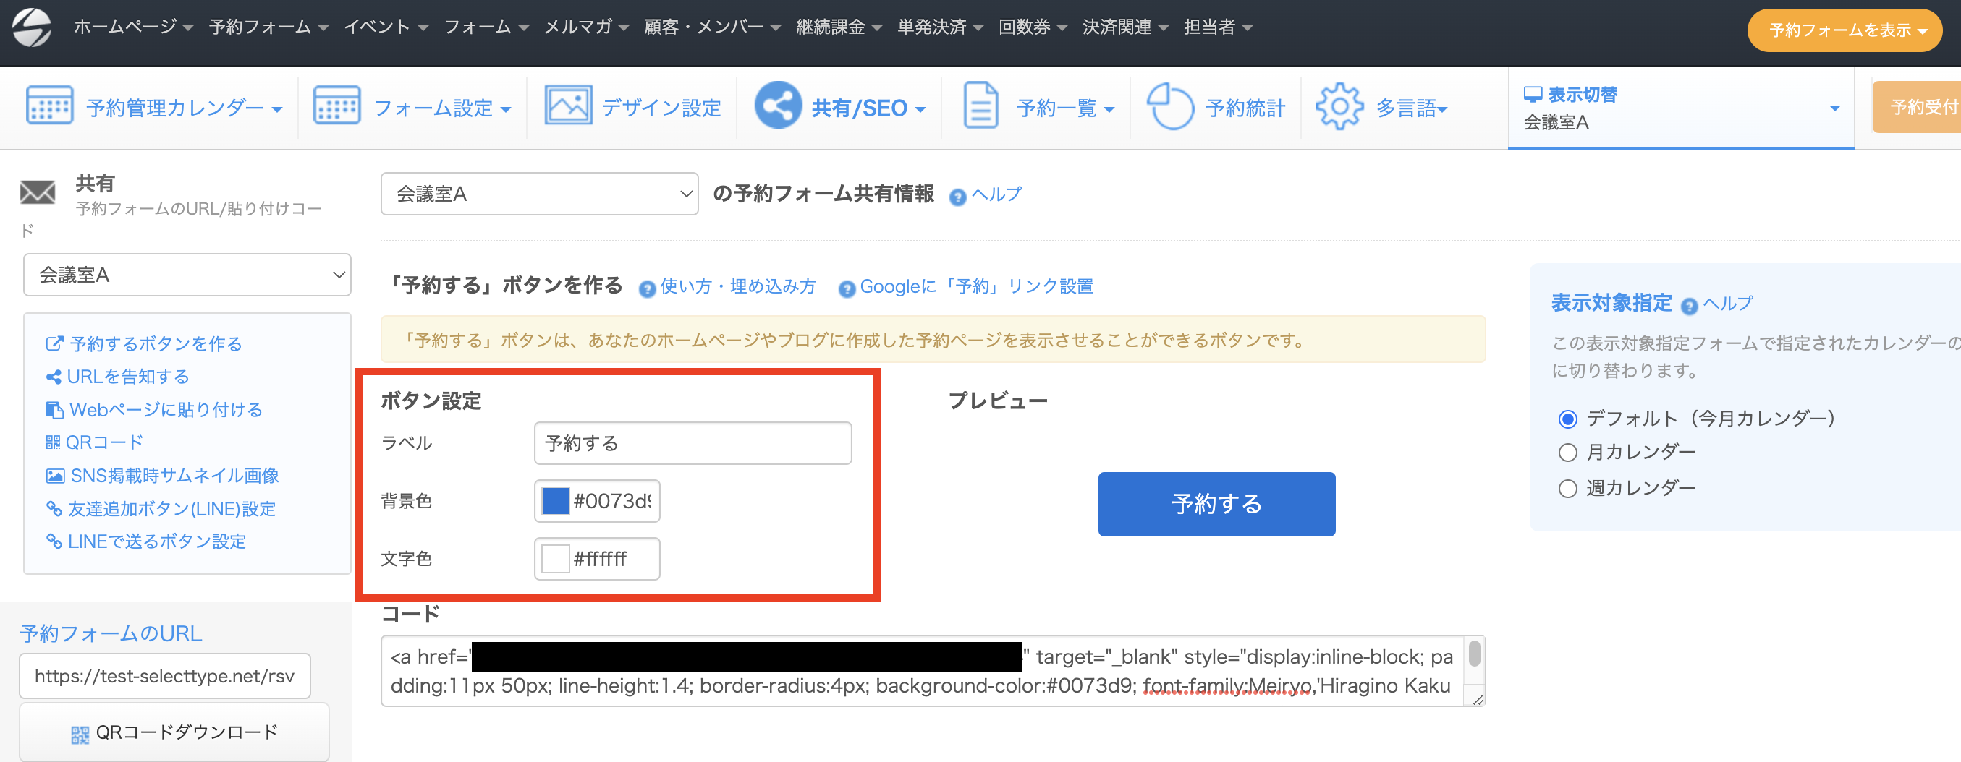Open 会議室A dropdown beside の予約フォーム共有情報

coord(539,194)
